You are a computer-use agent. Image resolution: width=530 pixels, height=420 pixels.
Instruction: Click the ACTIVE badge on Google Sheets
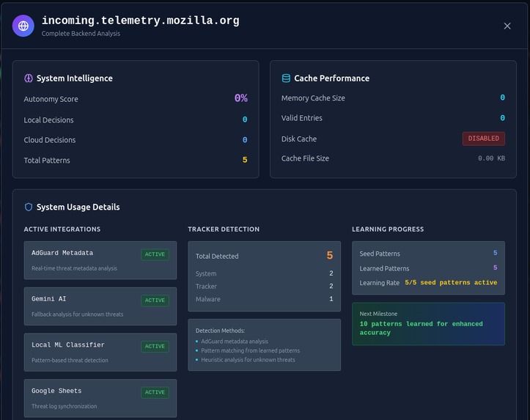155,392
